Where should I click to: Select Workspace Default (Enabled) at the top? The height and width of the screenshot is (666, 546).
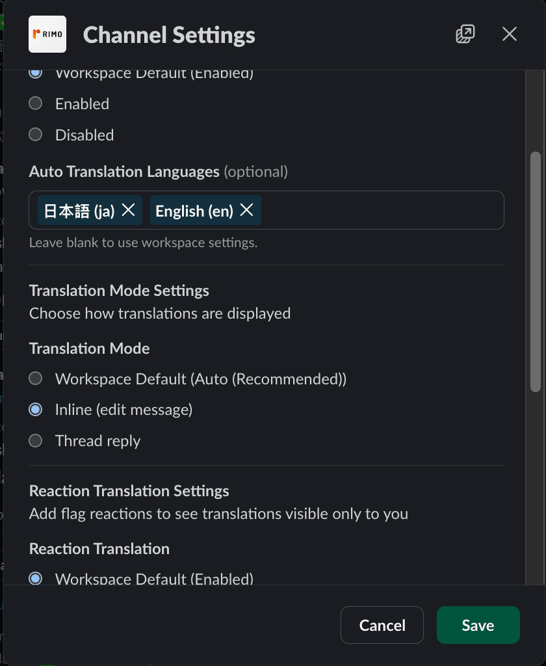coord(35,73)
